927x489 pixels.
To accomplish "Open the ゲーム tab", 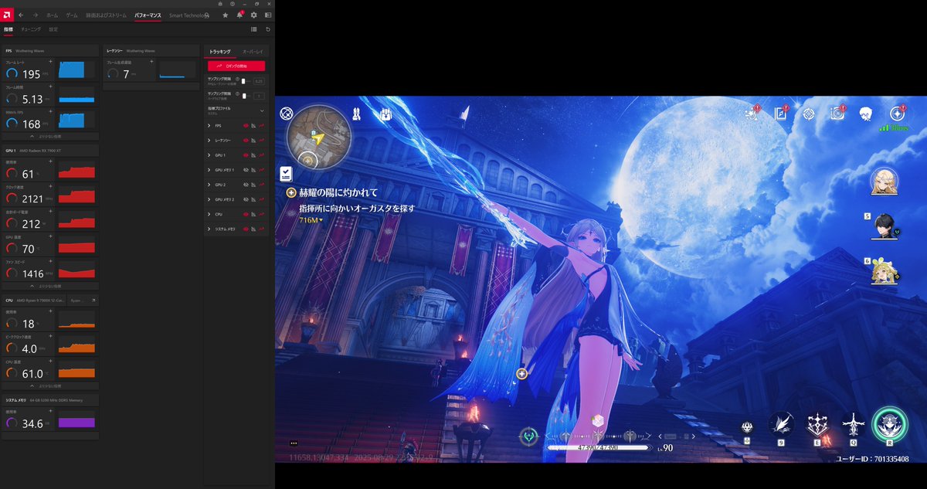I will [72, 15].
